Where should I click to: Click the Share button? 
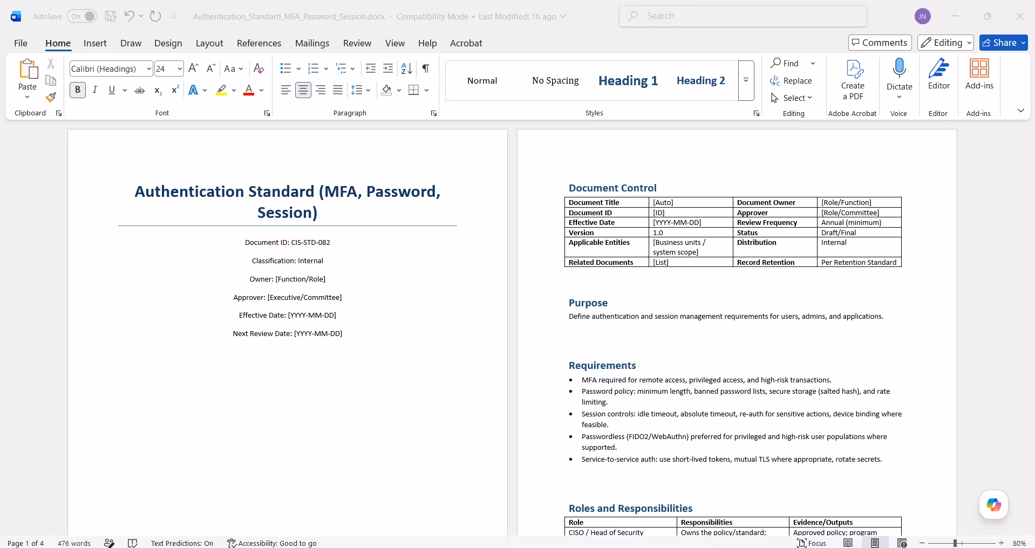[x=1004, y=43]
